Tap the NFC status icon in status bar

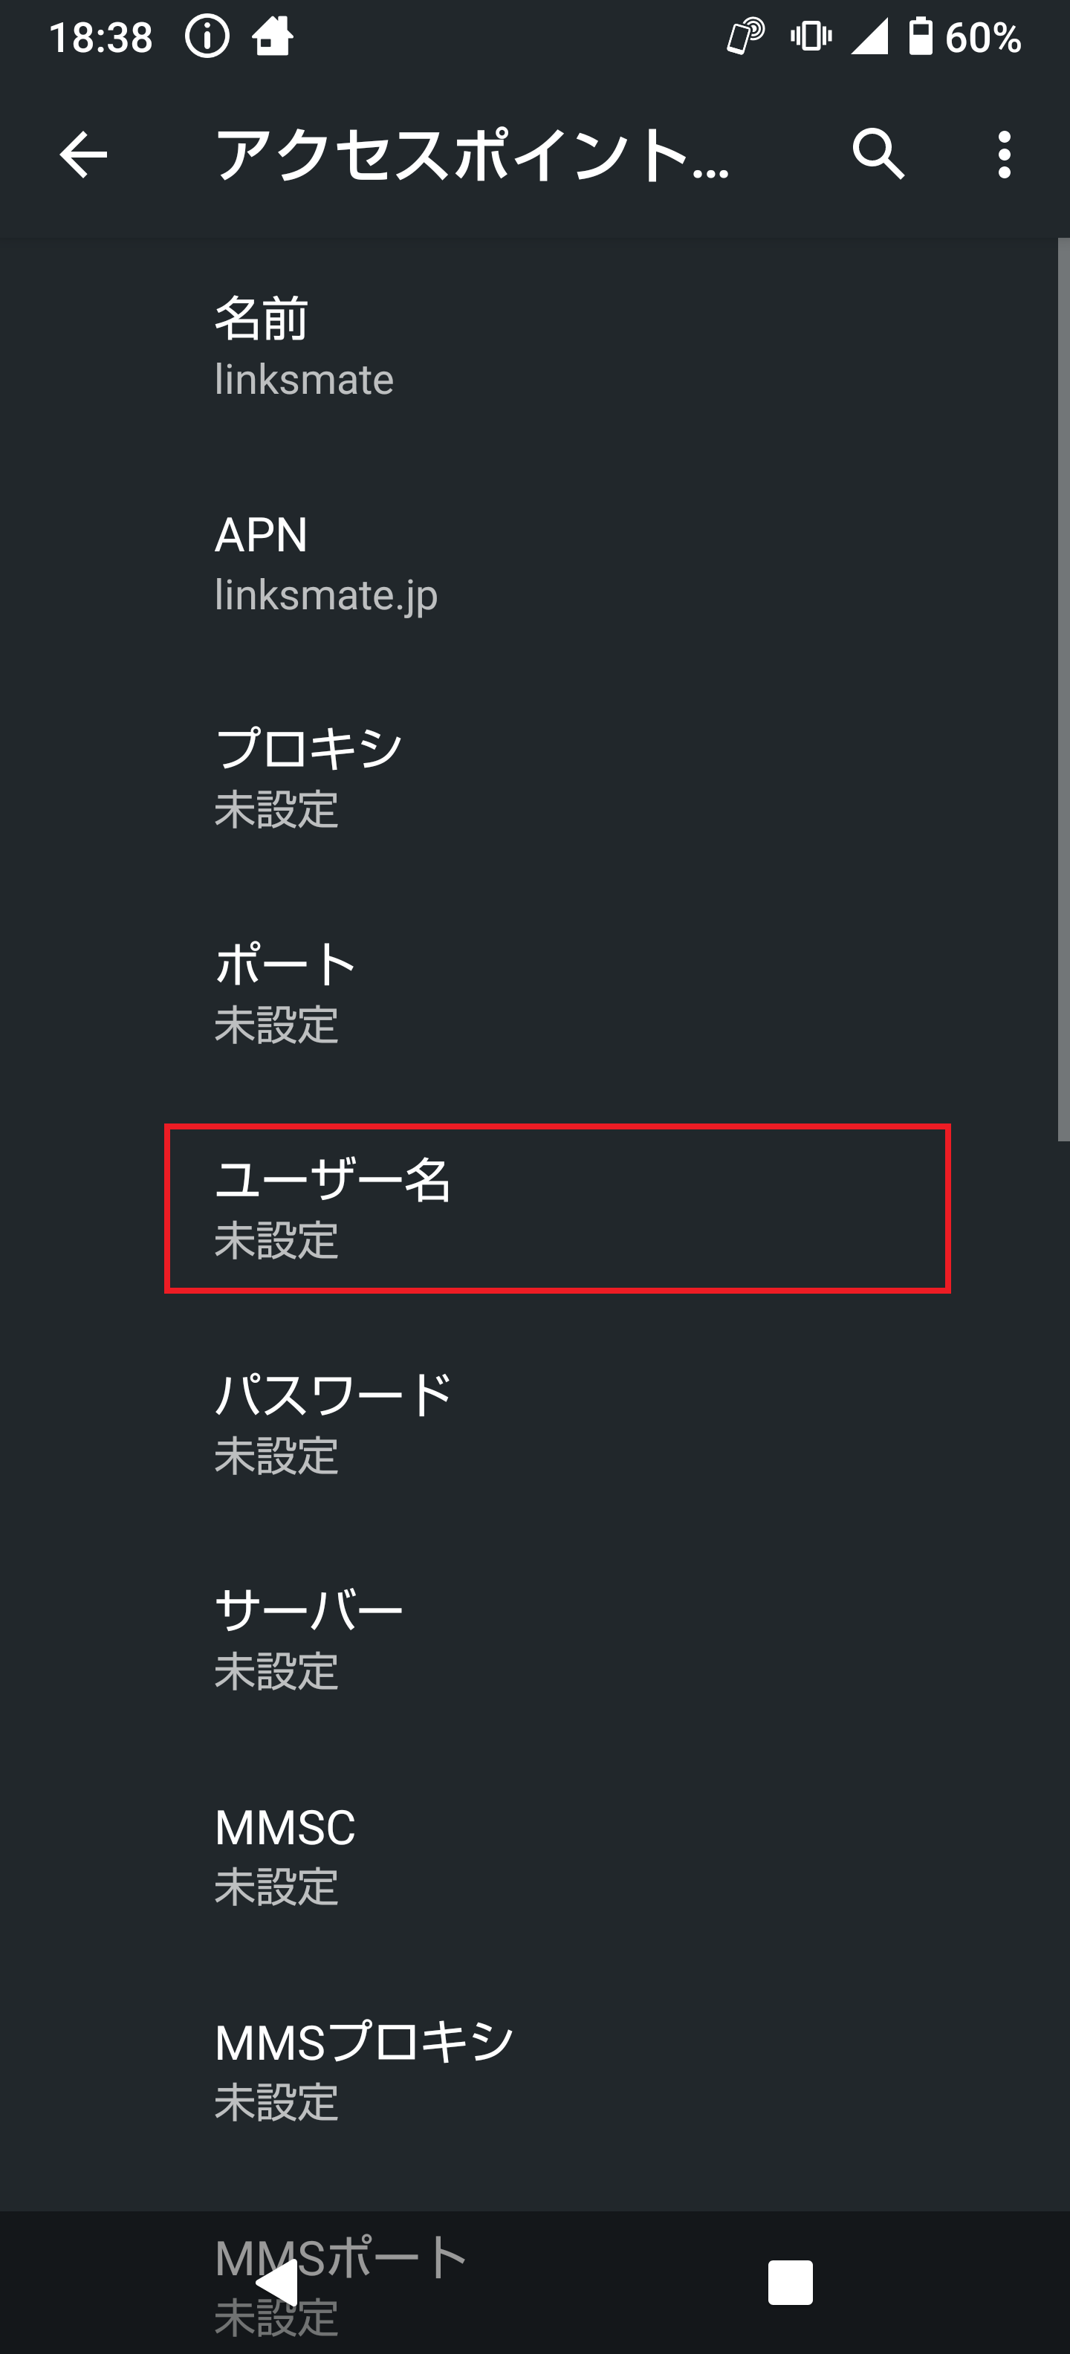click(745, 35)
